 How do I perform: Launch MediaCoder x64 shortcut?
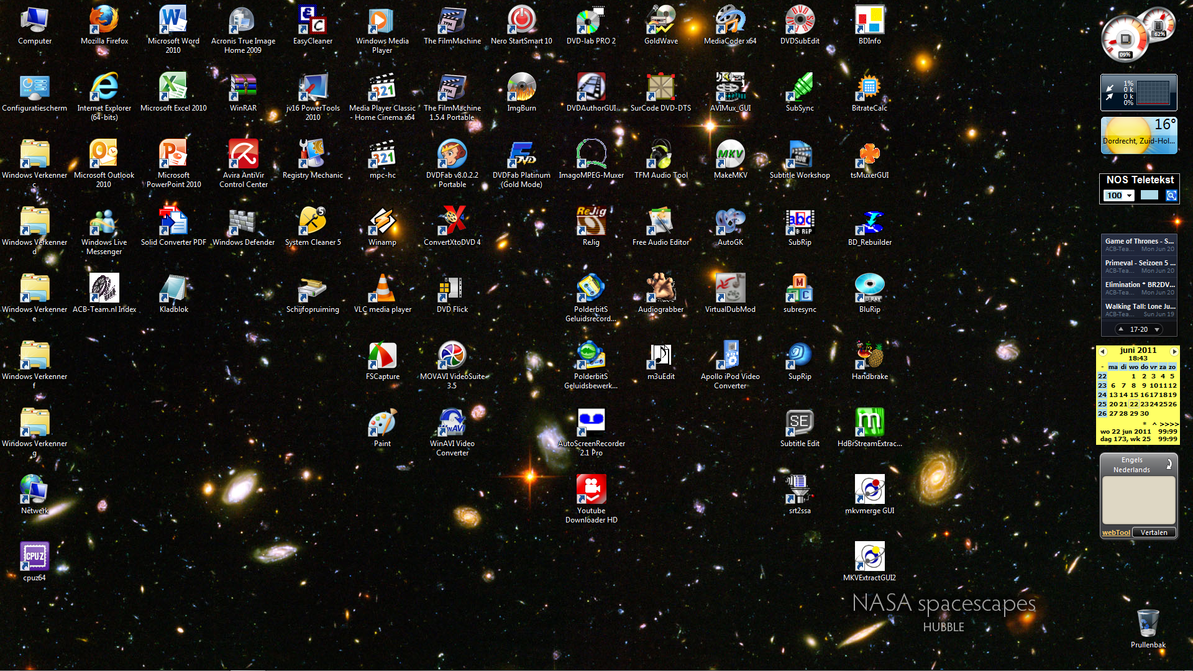(730, 25)
